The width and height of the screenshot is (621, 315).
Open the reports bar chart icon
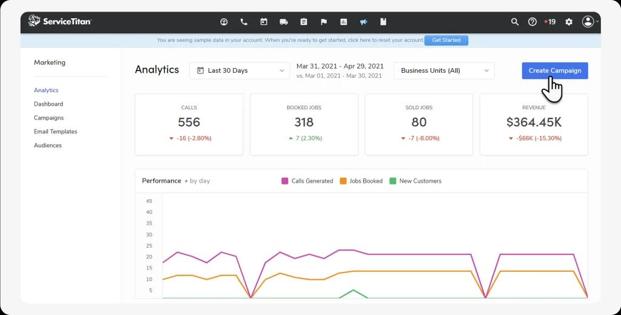[x=344, y=22]
